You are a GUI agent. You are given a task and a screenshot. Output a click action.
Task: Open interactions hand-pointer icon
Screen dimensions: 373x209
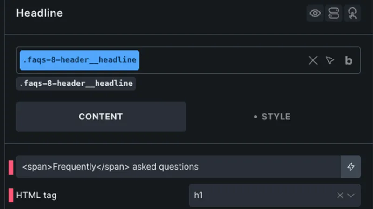pos(352,13)
